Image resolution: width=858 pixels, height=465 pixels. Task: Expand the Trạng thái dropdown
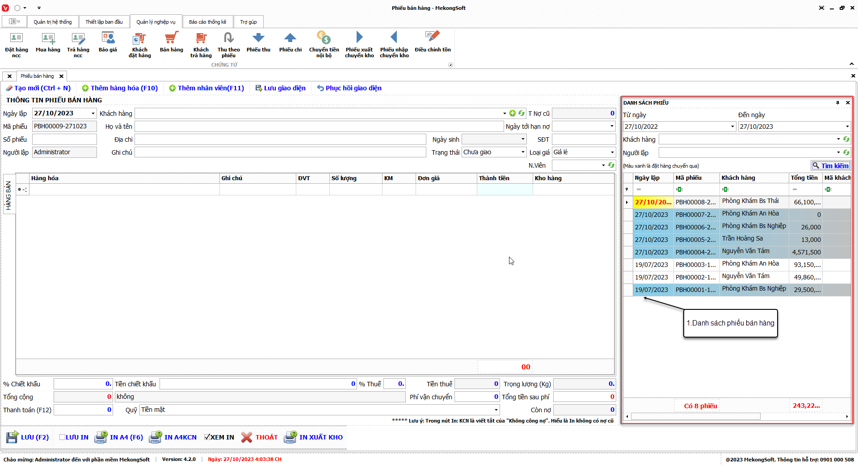(523, 152)
